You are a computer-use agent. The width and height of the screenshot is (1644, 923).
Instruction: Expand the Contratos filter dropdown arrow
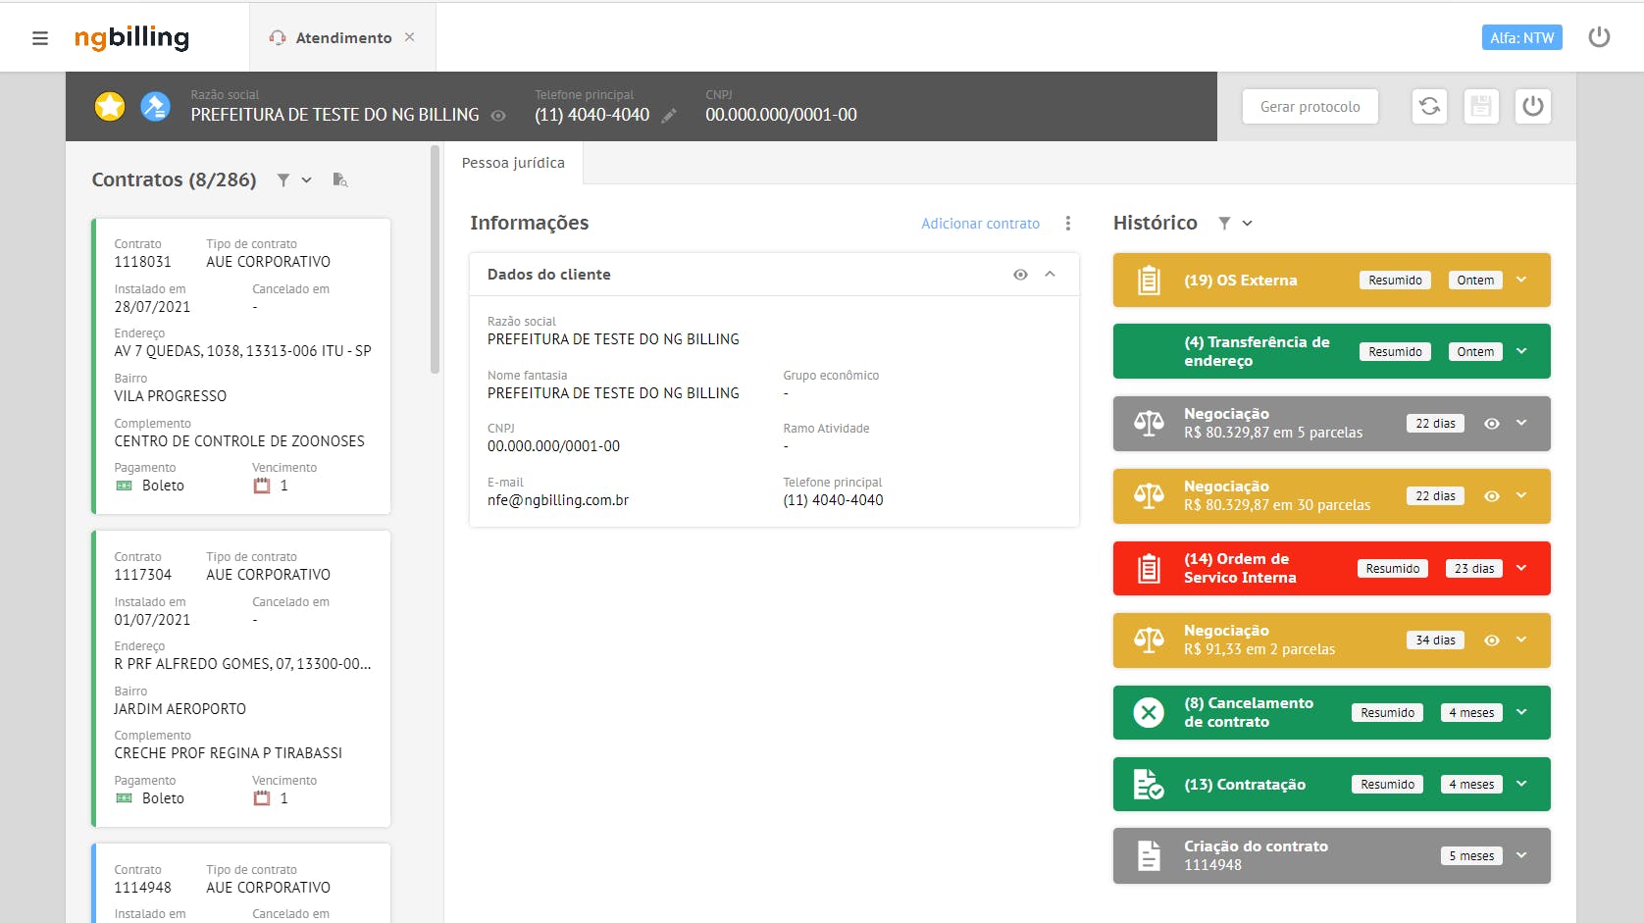click(307, 179)
